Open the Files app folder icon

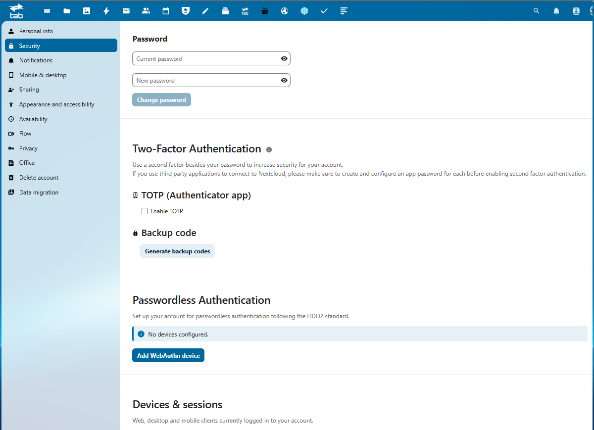pyautogui.click(x=67, y=11)
